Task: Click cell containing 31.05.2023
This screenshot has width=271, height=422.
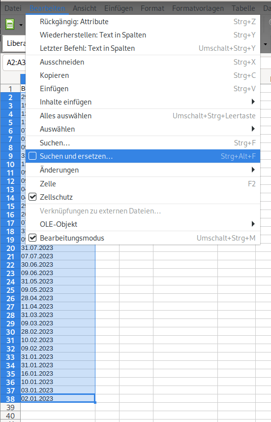Action: (58, 281)
